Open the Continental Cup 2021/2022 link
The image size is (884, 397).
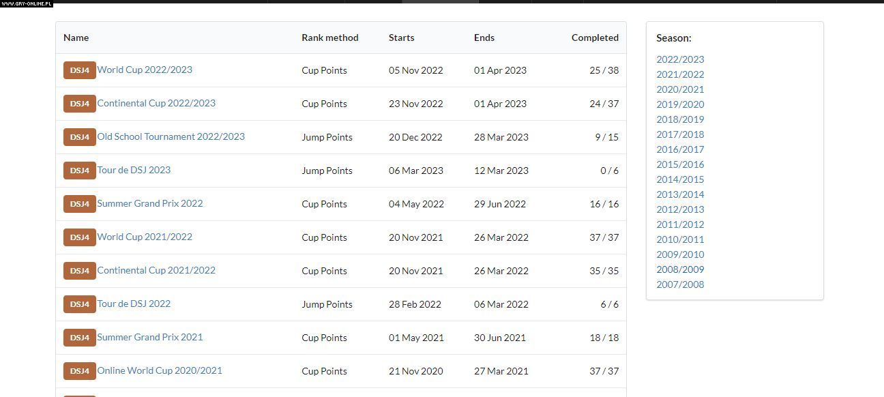[156, 270]
